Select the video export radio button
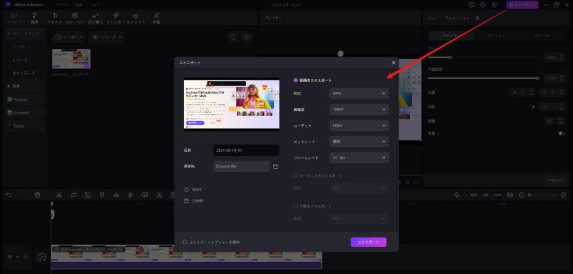 pyautogui.click(x=295, y=80)
